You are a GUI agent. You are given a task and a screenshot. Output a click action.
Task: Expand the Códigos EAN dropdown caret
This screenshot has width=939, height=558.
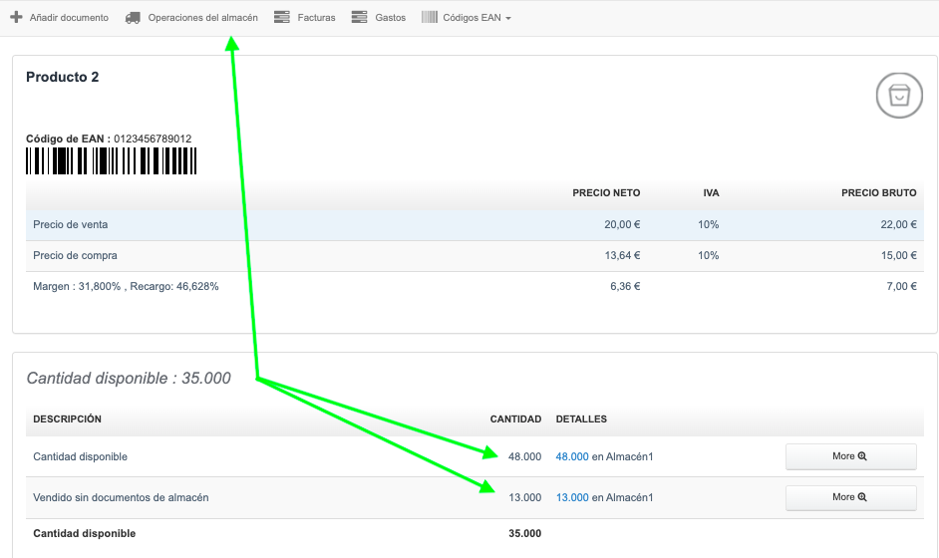[508, 19]
